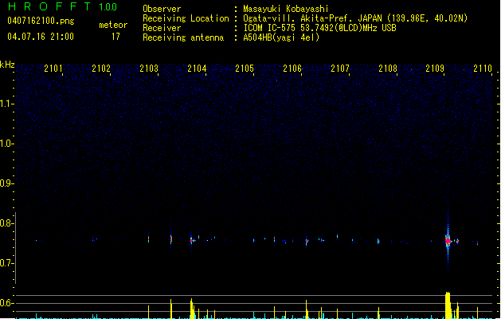
Task: Click the meteor echo just before 2104
Action: [192, 240]
